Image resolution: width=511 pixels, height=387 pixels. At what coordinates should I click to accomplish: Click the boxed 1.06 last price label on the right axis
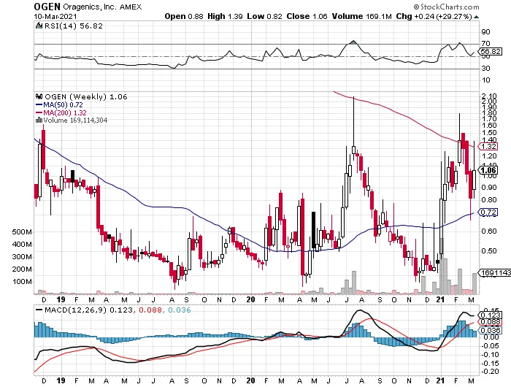[488, 170]
